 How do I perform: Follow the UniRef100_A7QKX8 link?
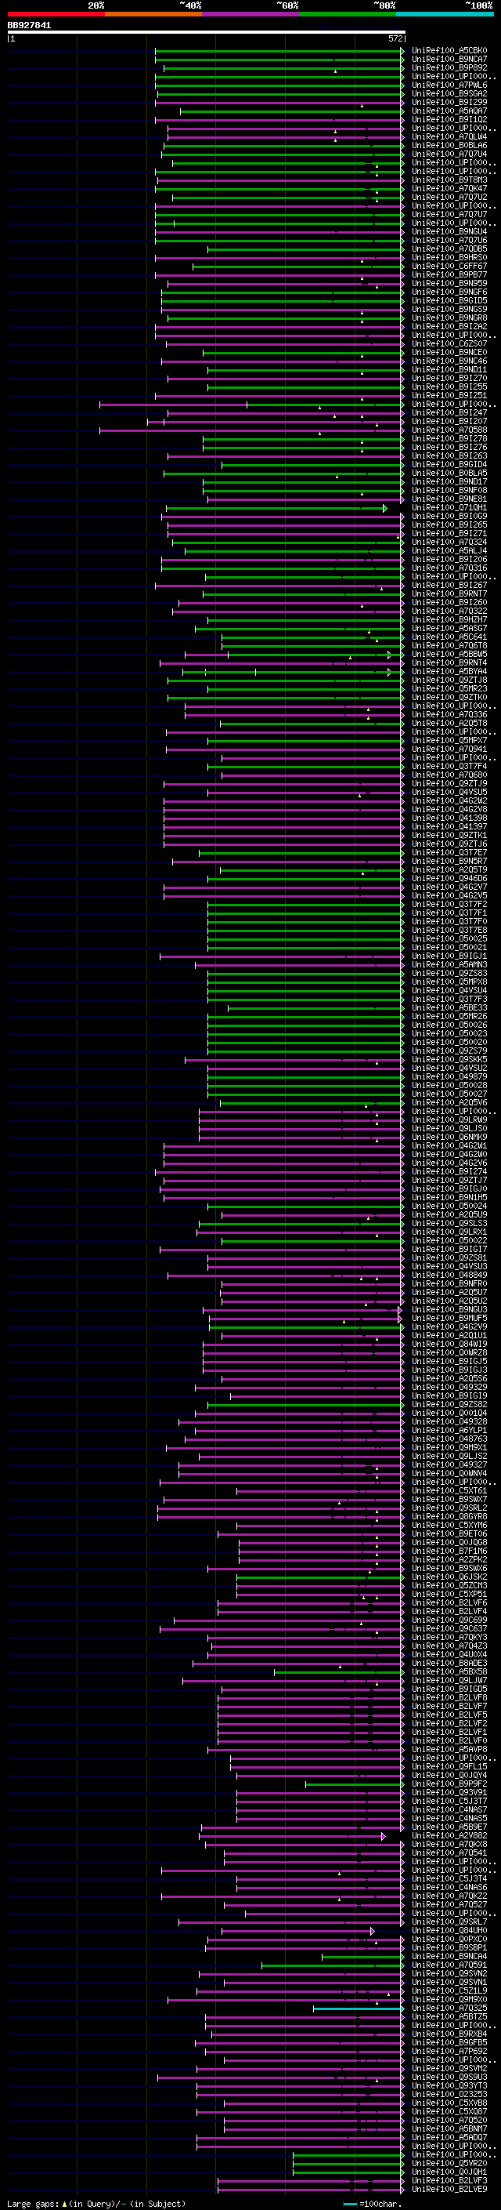coord(449,1845)
